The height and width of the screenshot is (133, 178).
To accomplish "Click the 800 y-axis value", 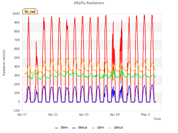I will [17, 31].
